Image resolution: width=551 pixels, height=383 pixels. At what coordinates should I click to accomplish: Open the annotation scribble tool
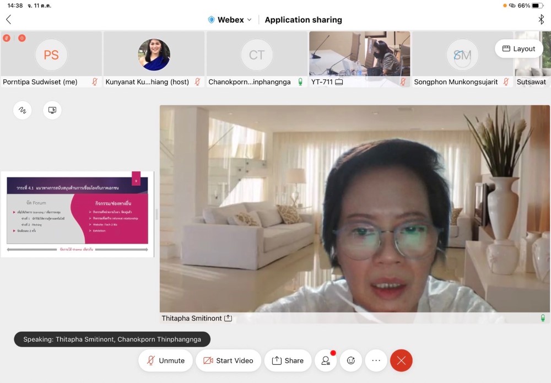pyautogui.click(x=22, y=110)
